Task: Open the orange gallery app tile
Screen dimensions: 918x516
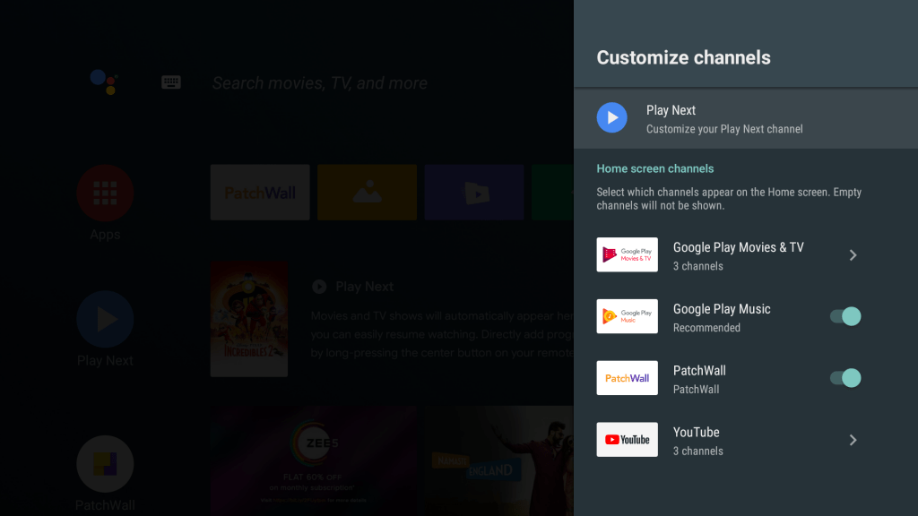Action: tap(367, 193)
